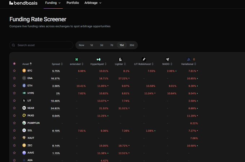Viewport: 245px width, 162px height.
Task: Click the AAVE coin icon
Action: pyautogui.click(x=24, y=153)
